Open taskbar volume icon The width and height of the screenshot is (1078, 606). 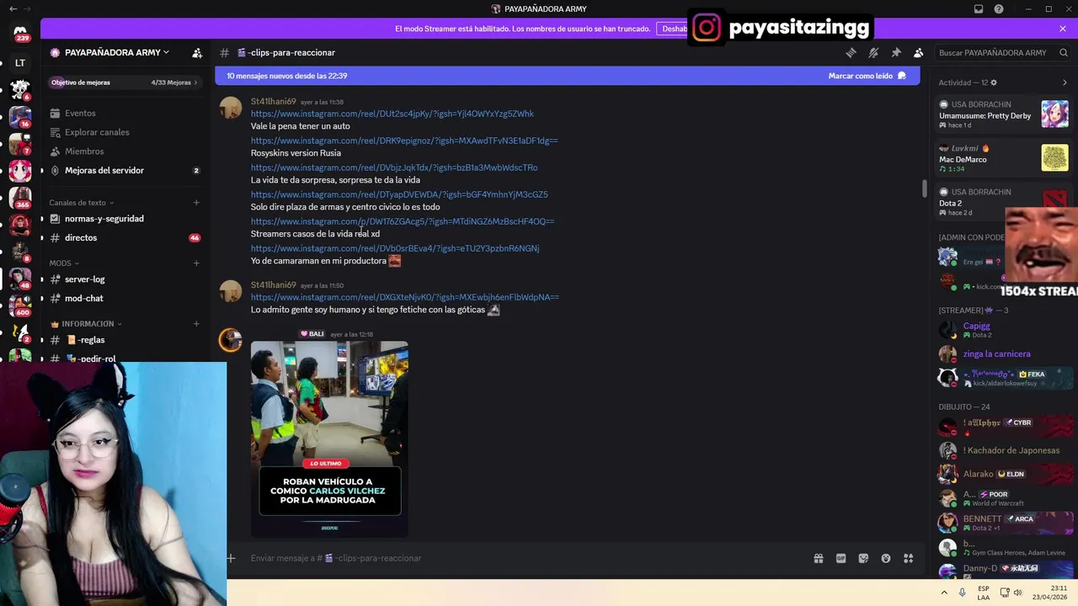coord(1017,593)
